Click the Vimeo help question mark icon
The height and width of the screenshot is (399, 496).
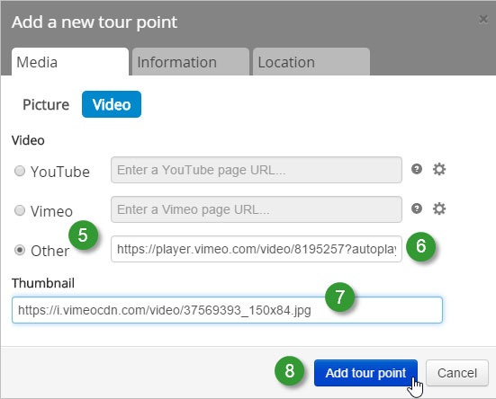click(417, 208)
